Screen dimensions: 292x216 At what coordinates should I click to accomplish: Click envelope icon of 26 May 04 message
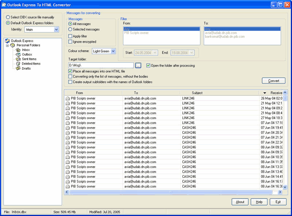click(x=68, y=98)
